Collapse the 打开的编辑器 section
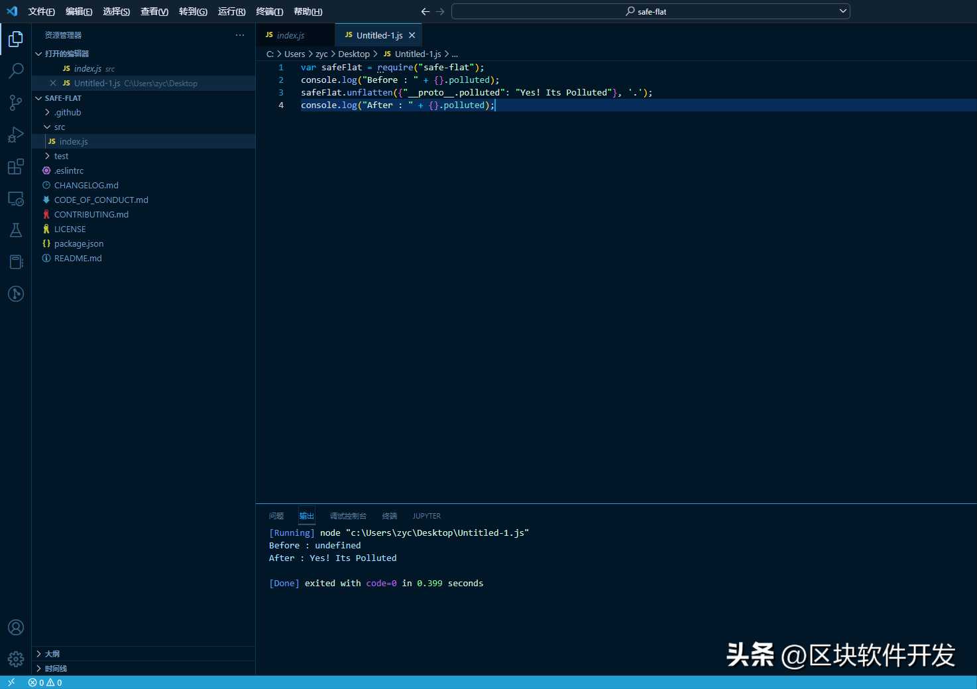 click(144, 54)
